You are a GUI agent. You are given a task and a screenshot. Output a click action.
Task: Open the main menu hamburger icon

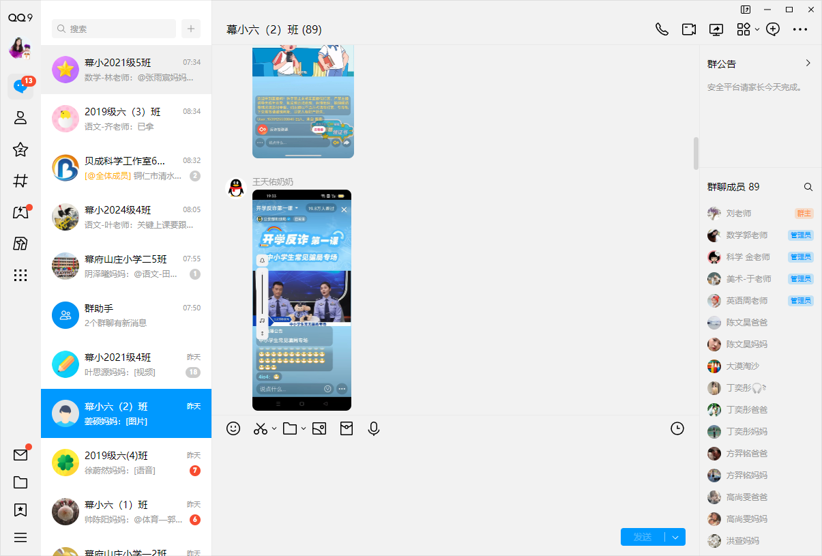[20, 538]
